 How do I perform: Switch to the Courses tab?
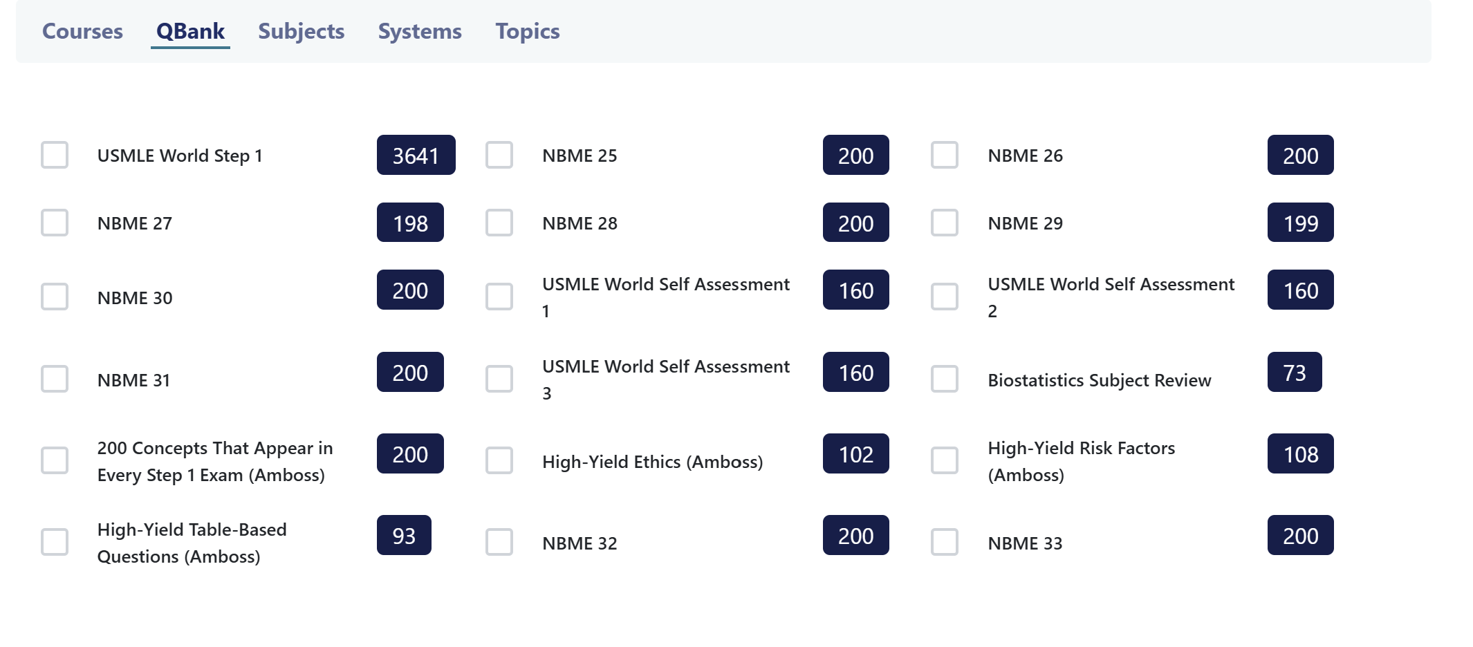pyautogui.click(x=82, y=31)
